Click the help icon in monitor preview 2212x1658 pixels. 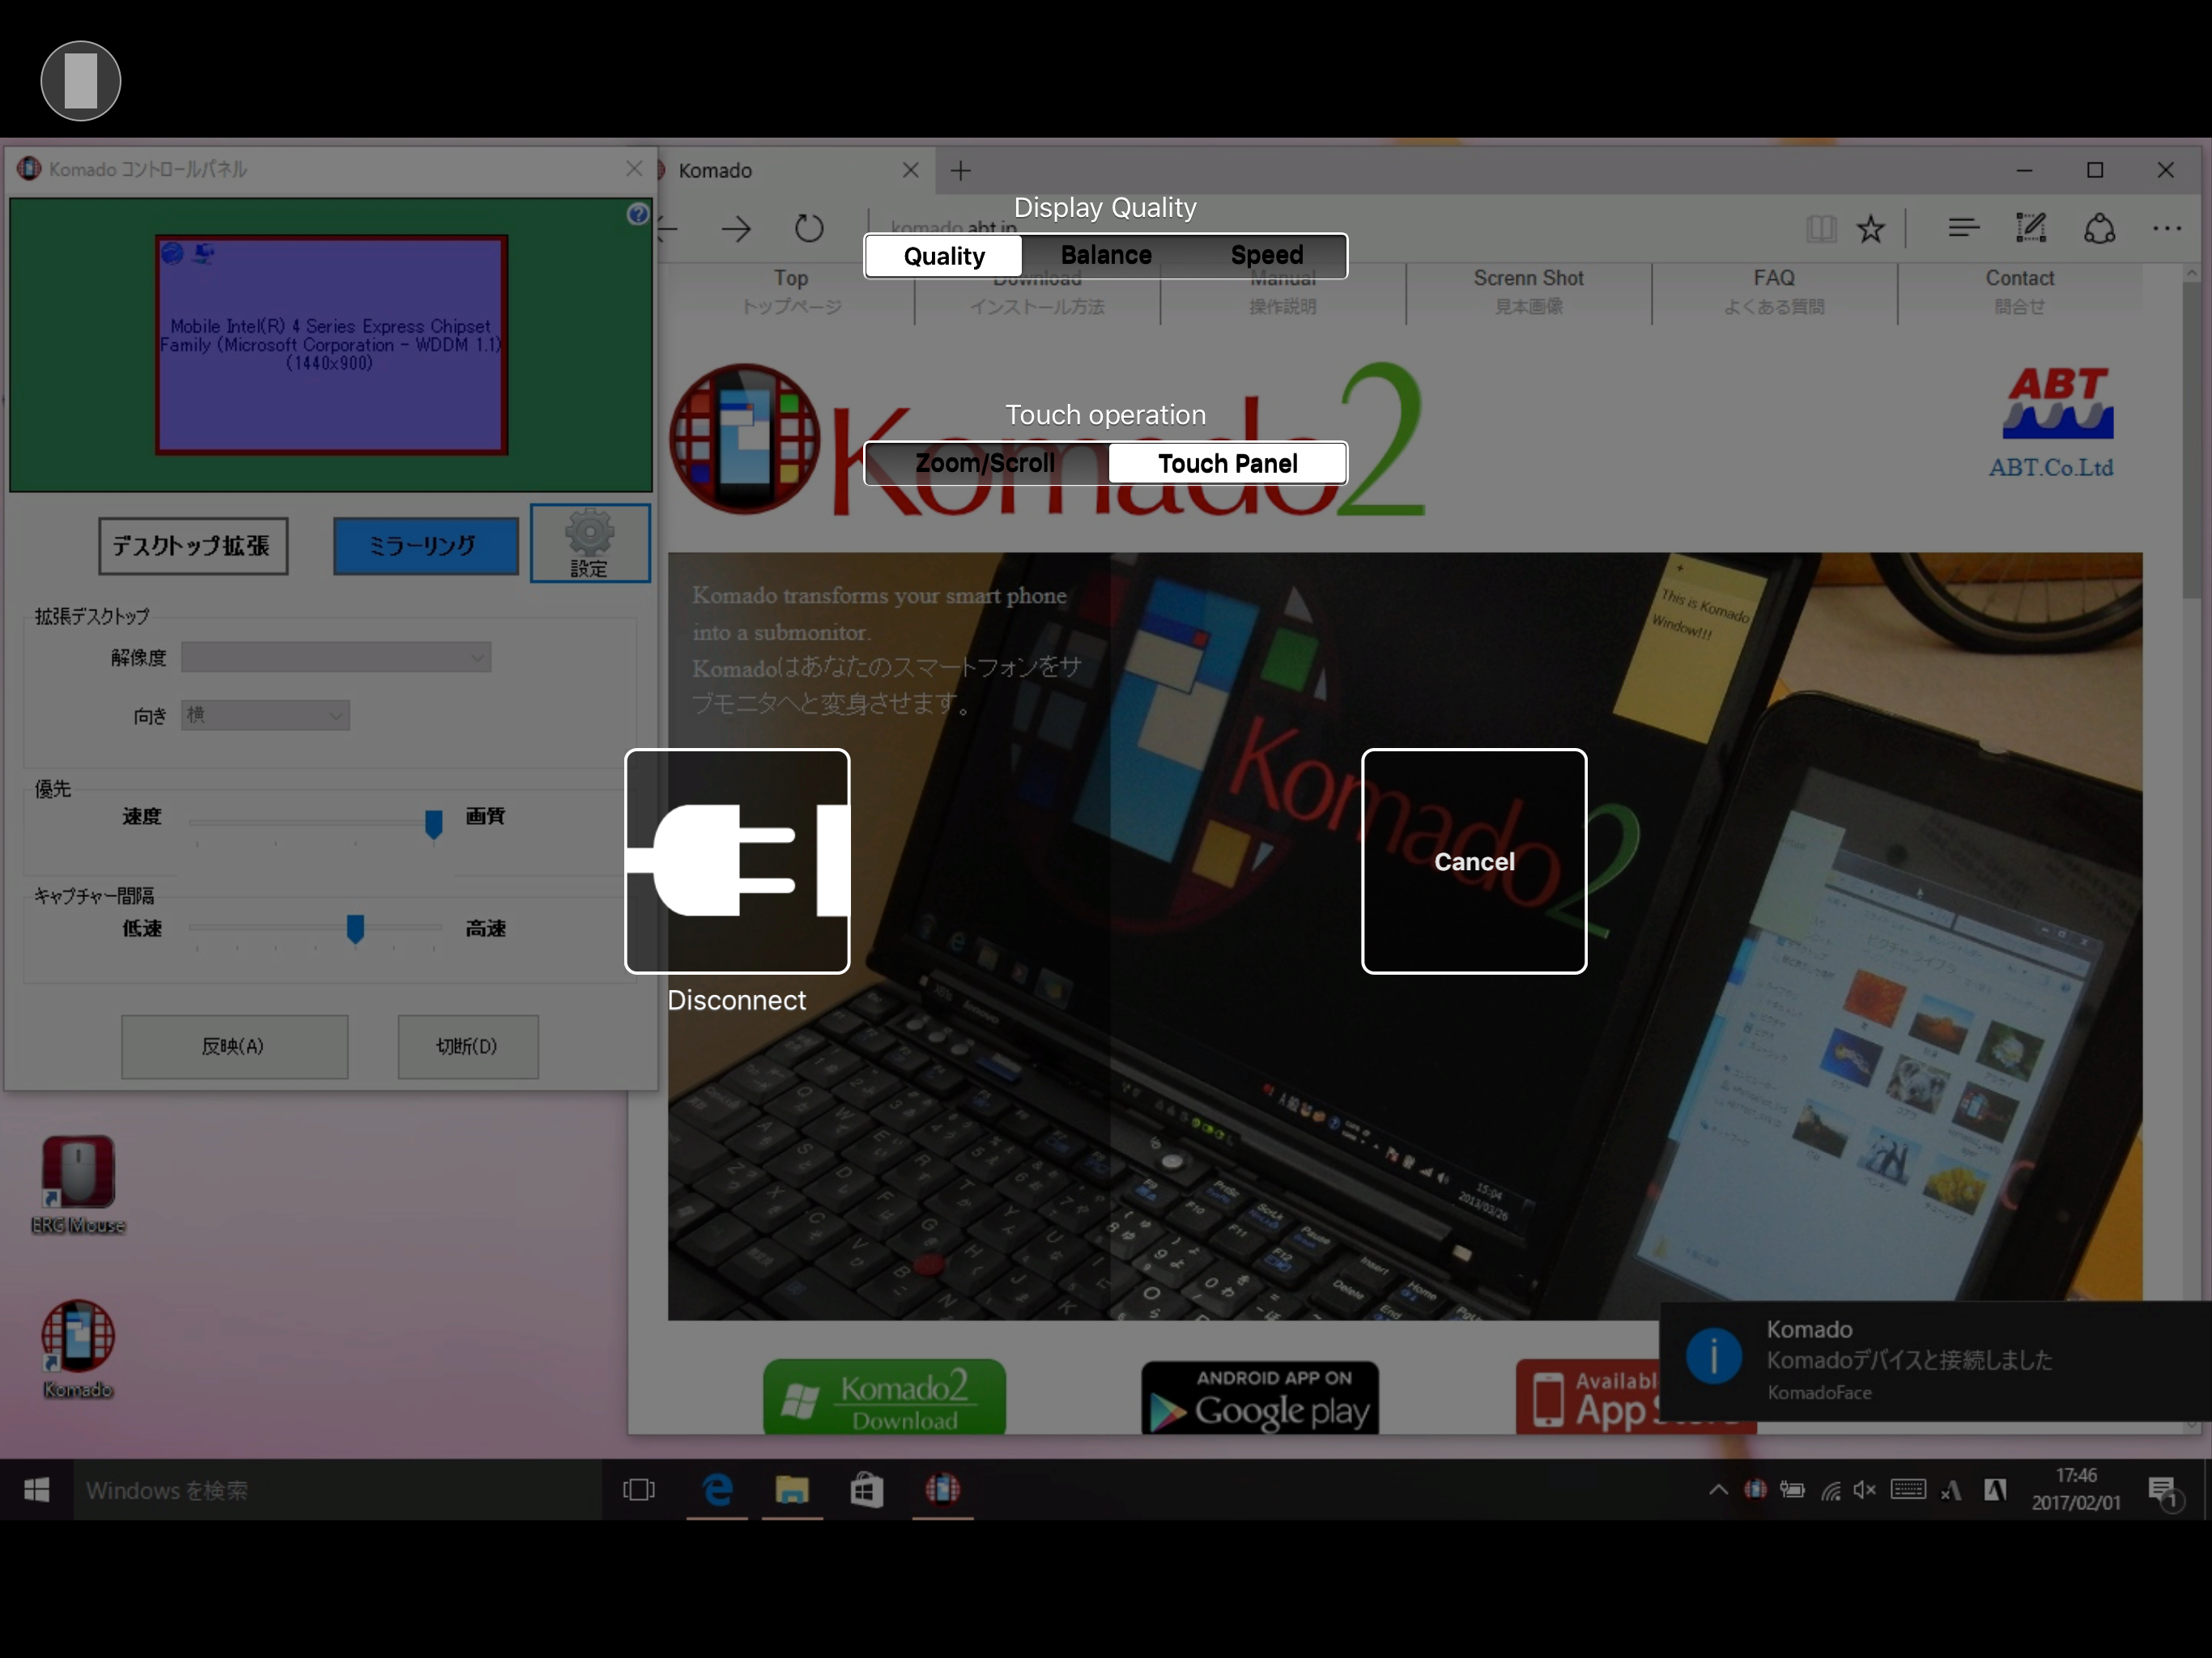(x=637, y=214)
